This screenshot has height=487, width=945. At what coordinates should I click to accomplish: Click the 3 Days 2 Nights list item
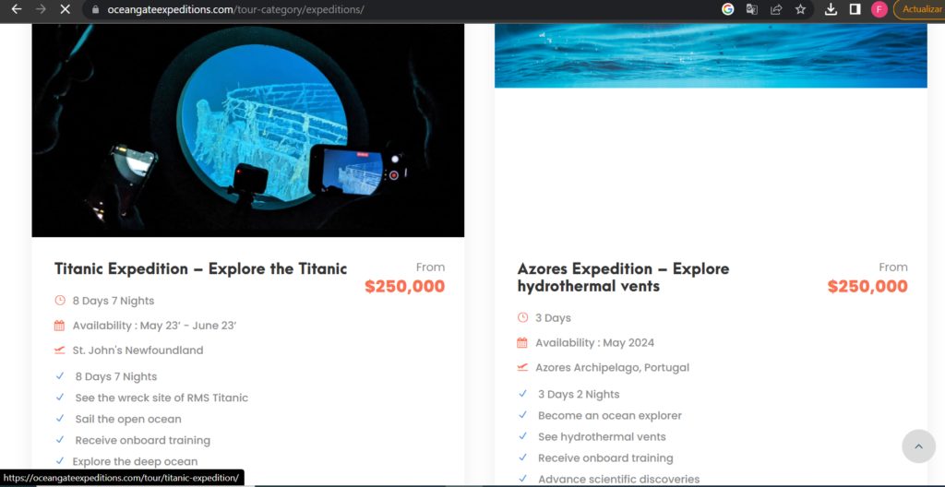[579, 394]
